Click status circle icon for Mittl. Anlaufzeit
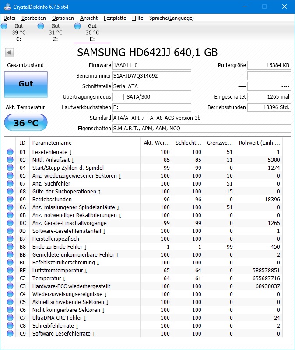 (10, 160)
